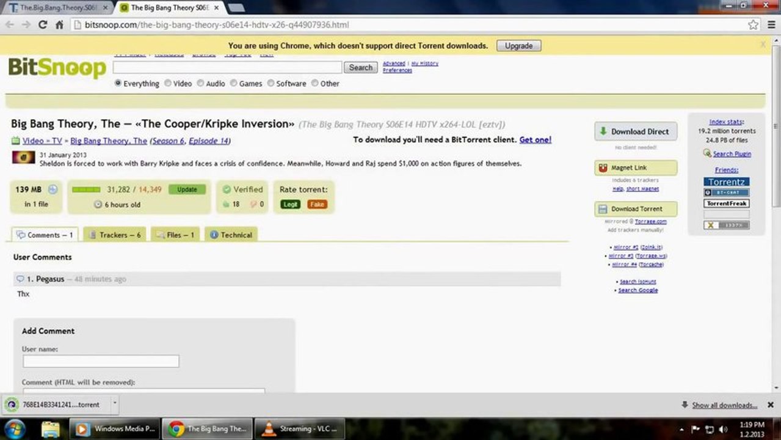The width and height of the screenshot is (781, 440).
Task: Select the Audio search filter
Action: [x=200, y=83]
